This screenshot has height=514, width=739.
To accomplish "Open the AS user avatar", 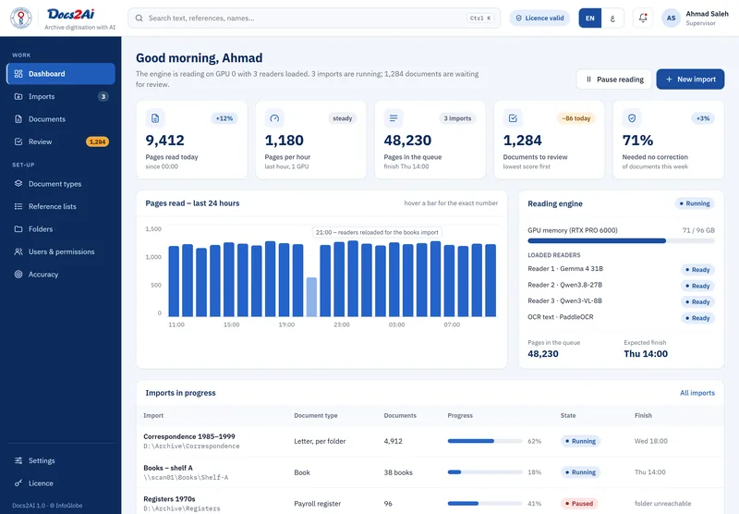I will pyautogui.click(x=671, y=18).
